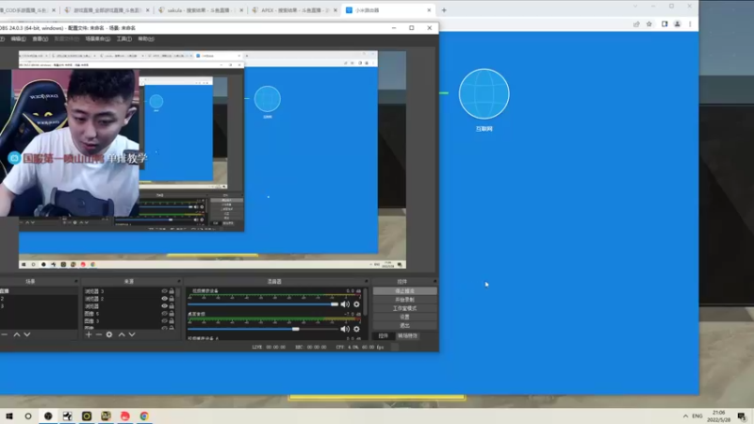Undock the Controls panel via corner icon

coord(434,282)
